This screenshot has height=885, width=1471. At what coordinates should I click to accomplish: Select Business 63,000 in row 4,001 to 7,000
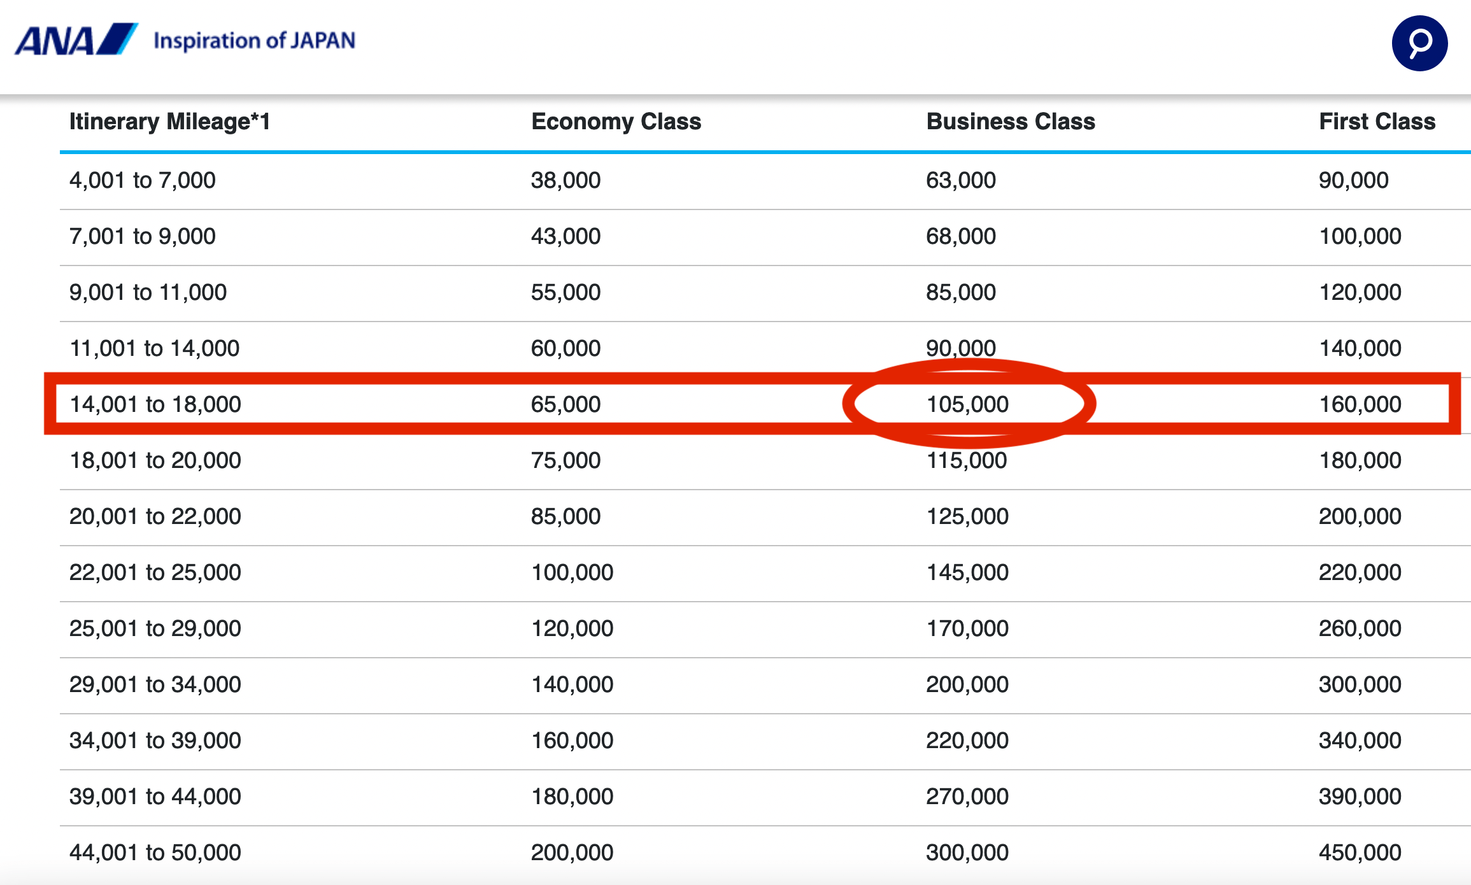click(961, 180)
